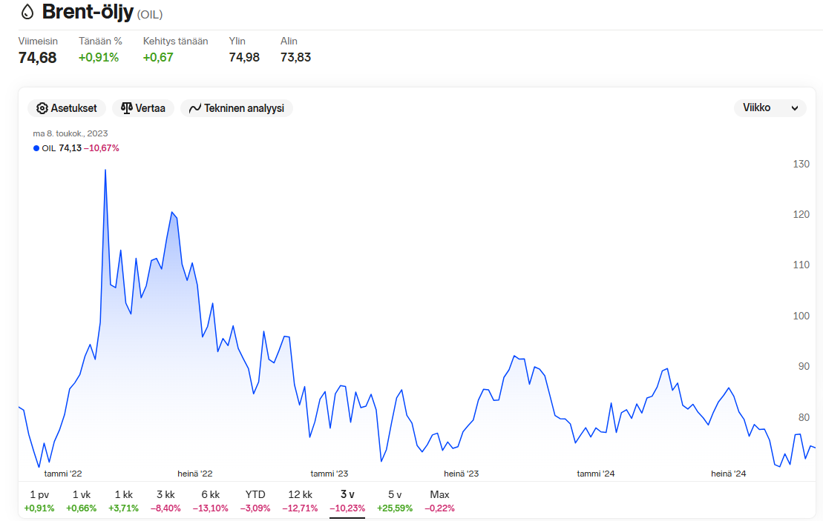Click the (OIL) ticker symbol label
823x521 pixels.
(x=150, y=15)
